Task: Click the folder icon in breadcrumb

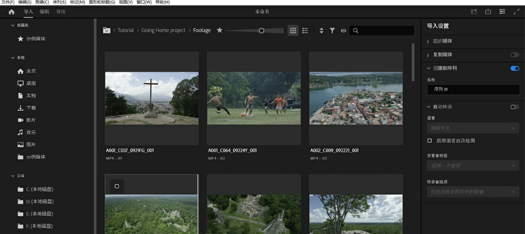Action: [x=107, y=31]
